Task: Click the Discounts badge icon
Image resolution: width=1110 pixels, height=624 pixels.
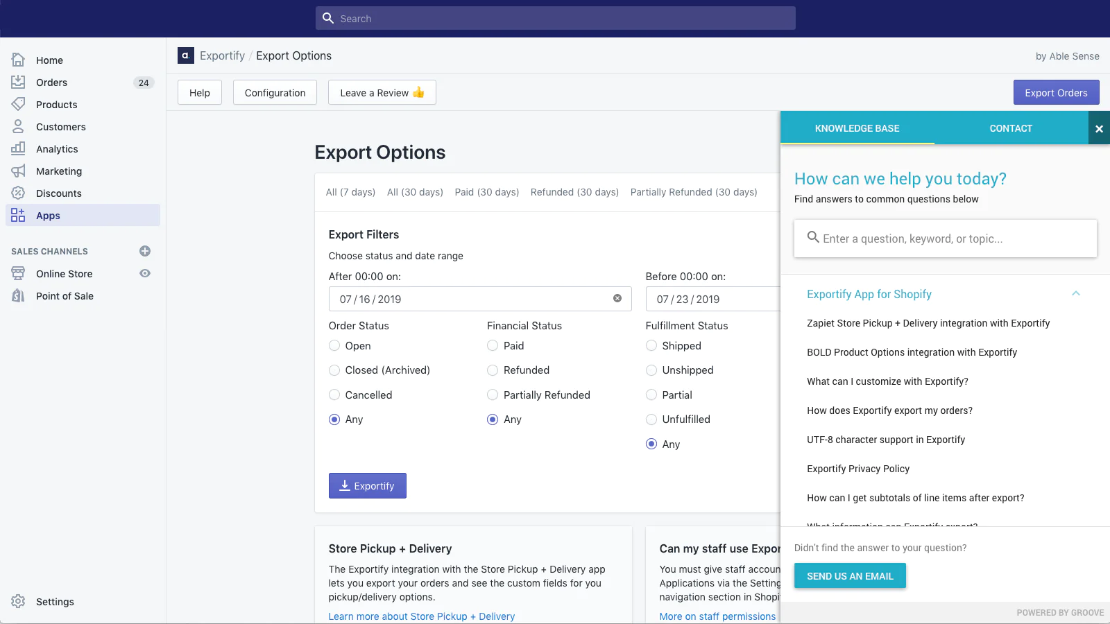Action: (x=19, y=193)
